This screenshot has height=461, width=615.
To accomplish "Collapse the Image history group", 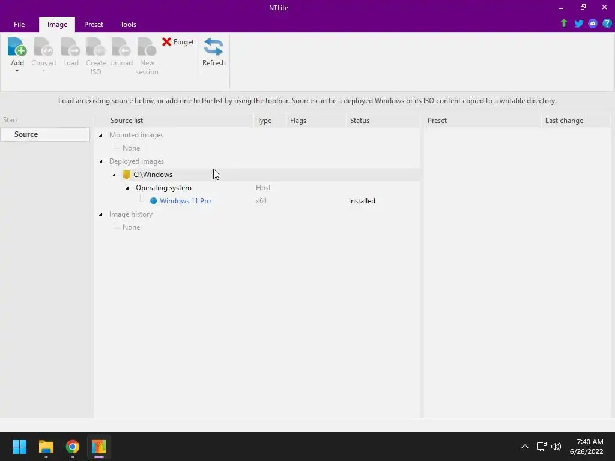I will tap(101, 214).
